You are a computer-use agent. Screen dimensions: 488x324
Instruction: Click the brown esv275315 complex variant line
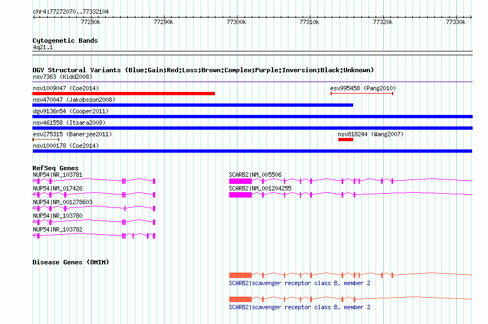pyautogui.click(x=46, y=140)
